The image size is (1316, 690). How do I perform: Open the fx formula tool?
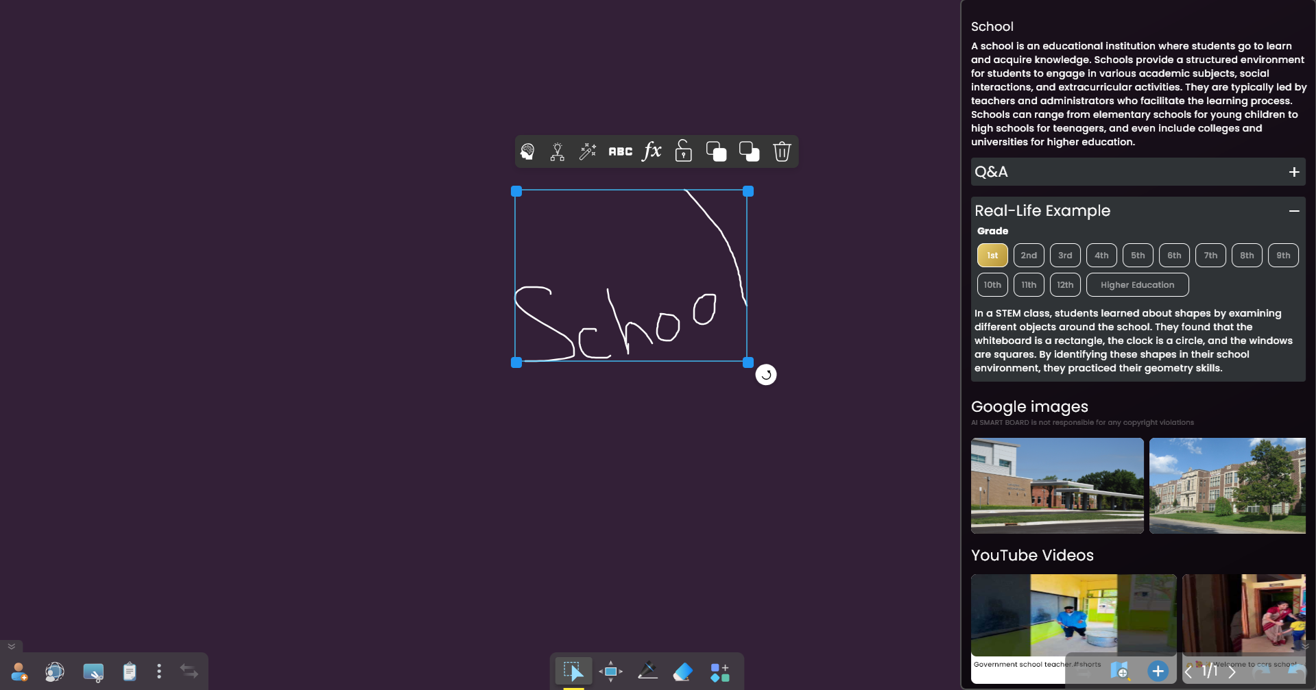[x=651, y=151]
